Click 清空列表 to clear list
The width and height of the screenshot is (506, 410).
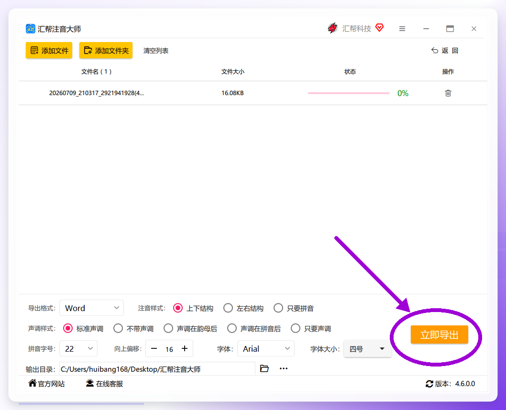coord(156,51)
